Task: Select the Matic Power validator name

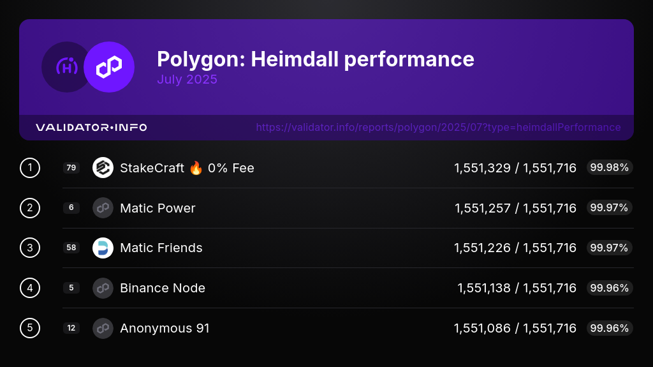Action: coord(158,208)
